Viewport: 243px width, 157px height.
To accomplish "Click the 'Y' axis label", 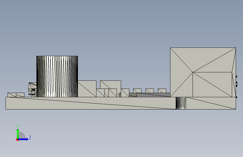I will coord(18,125).
